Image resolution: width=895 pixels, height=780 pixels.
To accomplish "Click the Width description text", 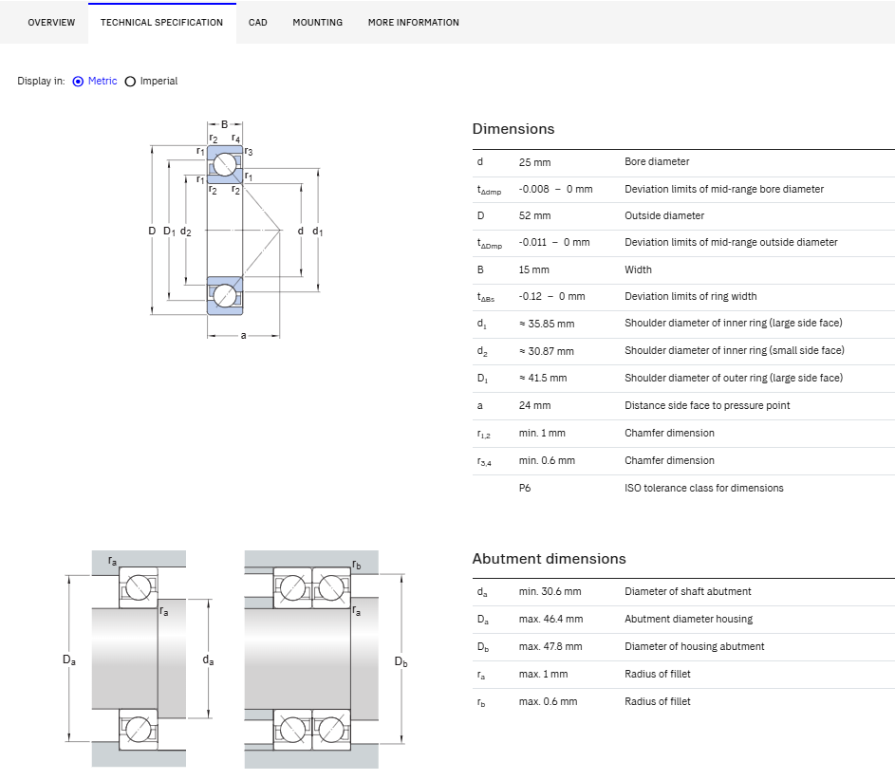I will point(638,269).
